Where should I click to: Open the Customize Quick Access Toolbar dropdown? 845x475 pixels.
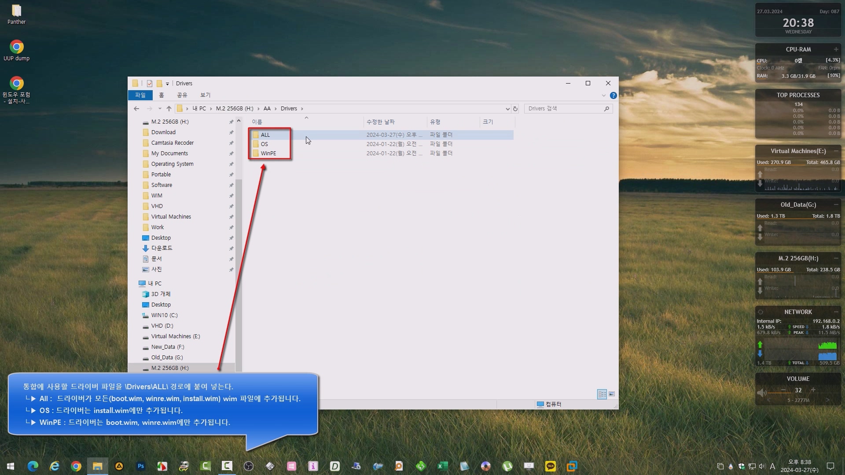click(167, 84)
